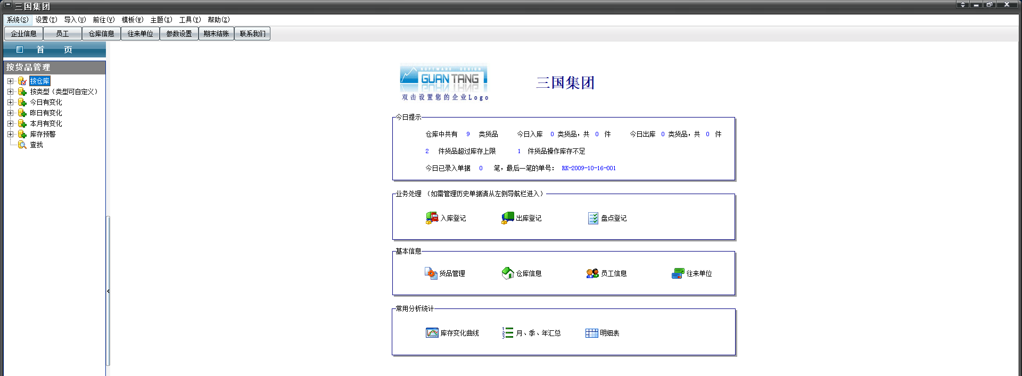This screenshot has width=1022, height=376.
Task: Click the 三国集团 company title
Action: click(565, 82)
